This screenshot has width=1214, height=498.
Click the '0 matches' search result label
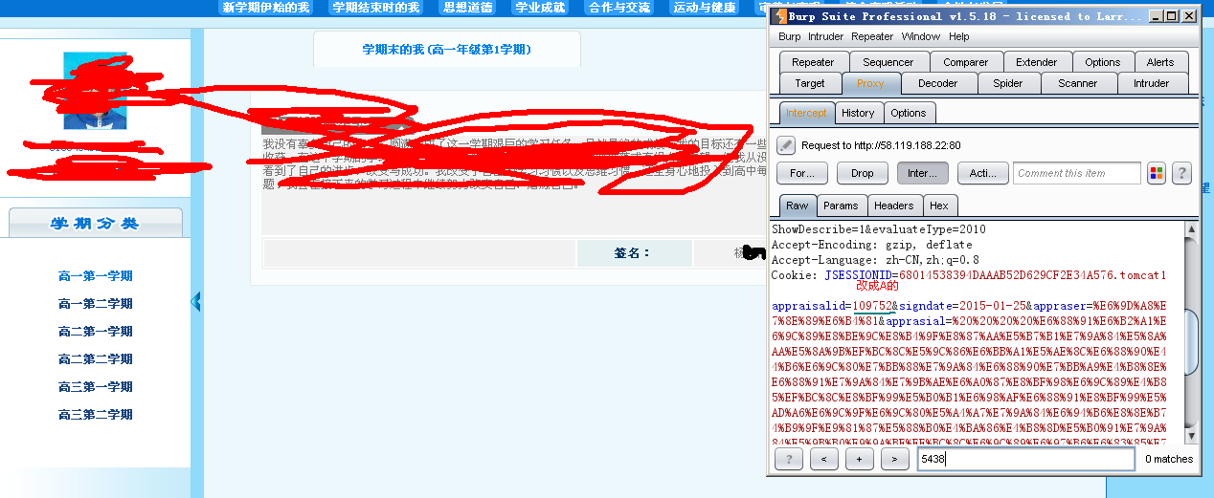coord(1169,459)
